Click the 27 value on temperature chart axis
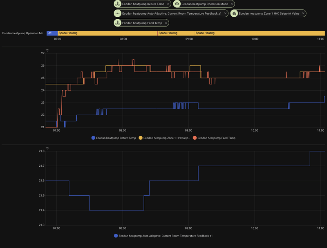Viewport: 327px width, 248px height. point(43,54)
